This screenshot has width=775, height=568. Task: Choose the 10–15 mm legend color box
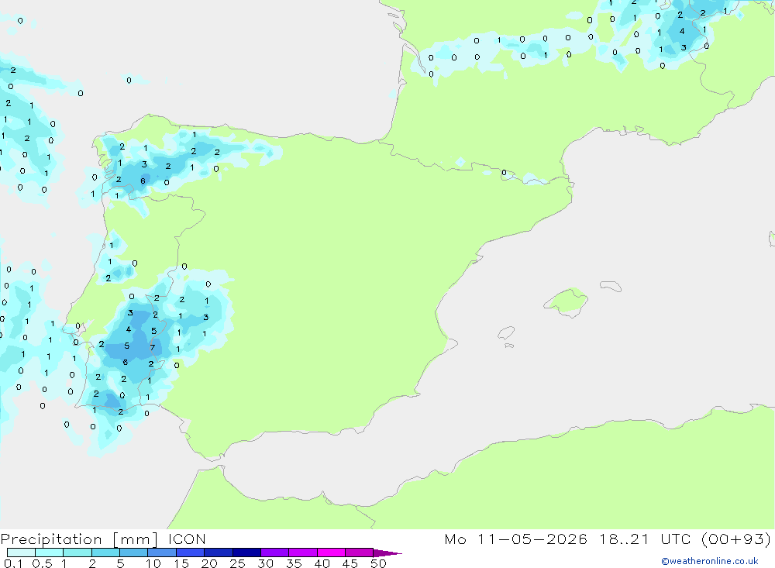(162, 553)
